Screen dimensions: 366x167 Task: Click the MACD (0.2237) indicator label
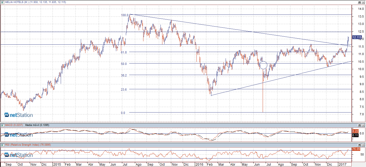14,125
